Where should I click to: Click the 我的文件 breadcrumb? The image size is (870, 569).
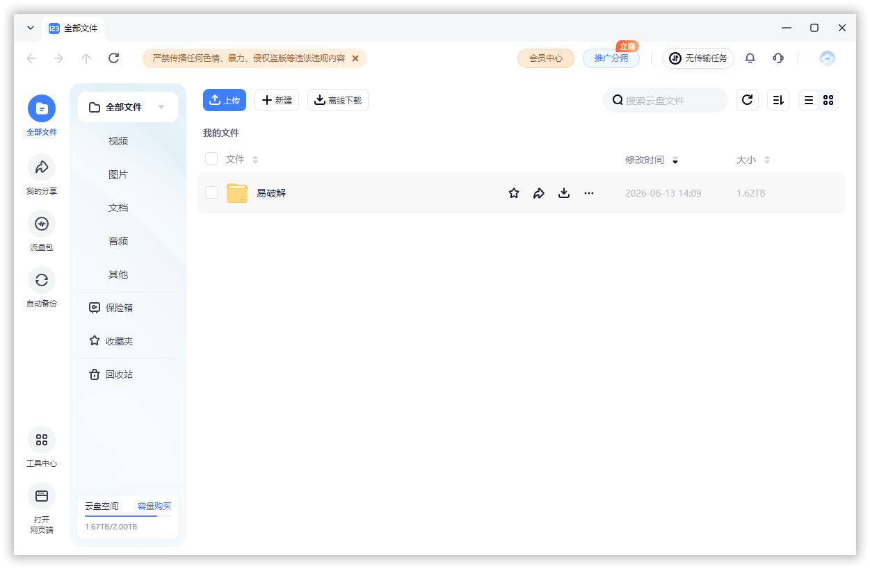pyautogui.click(x=221, y=133)
